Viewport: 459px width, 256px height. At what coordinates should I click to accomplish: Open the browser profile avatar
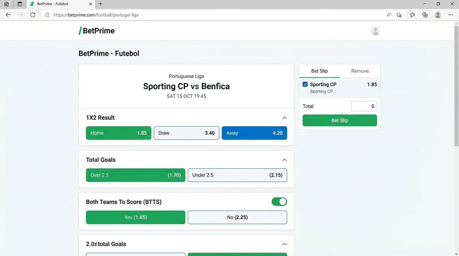(438, 15)
